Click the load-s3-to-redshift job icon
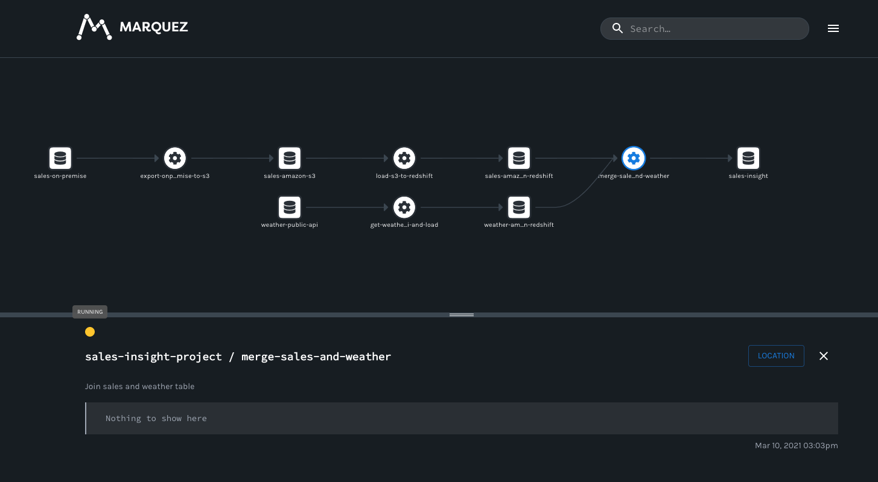The width and height of the screenshot is (878, 482). (x=404, y=158)
